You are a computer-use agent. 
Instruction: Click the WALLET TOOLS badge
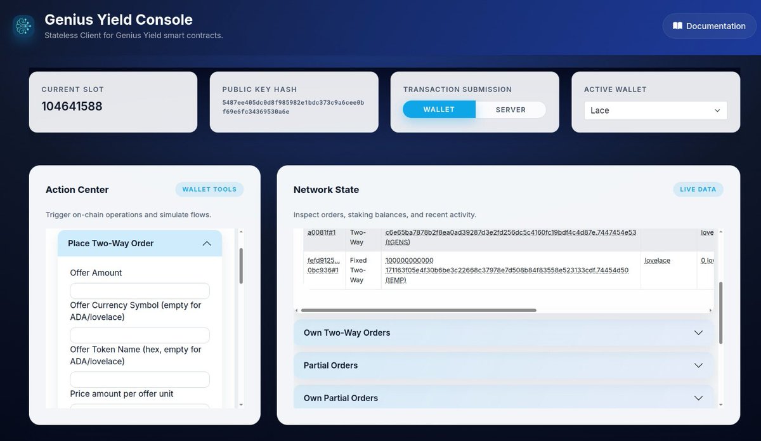coord(209,189)
